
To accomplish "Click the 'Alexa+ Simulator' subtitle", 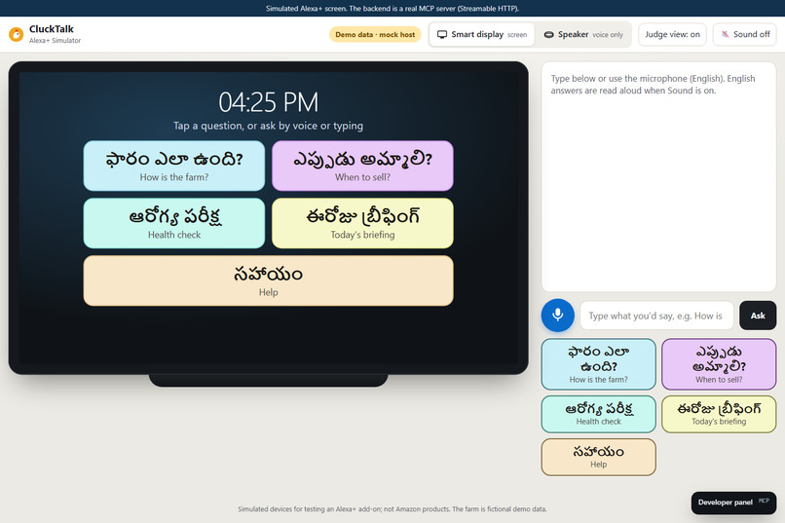I will (x=55, y=41).
